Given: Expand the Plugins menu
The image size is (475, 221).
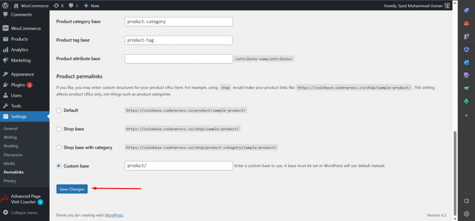Looking at the screenshot, I should click(18, 85).
